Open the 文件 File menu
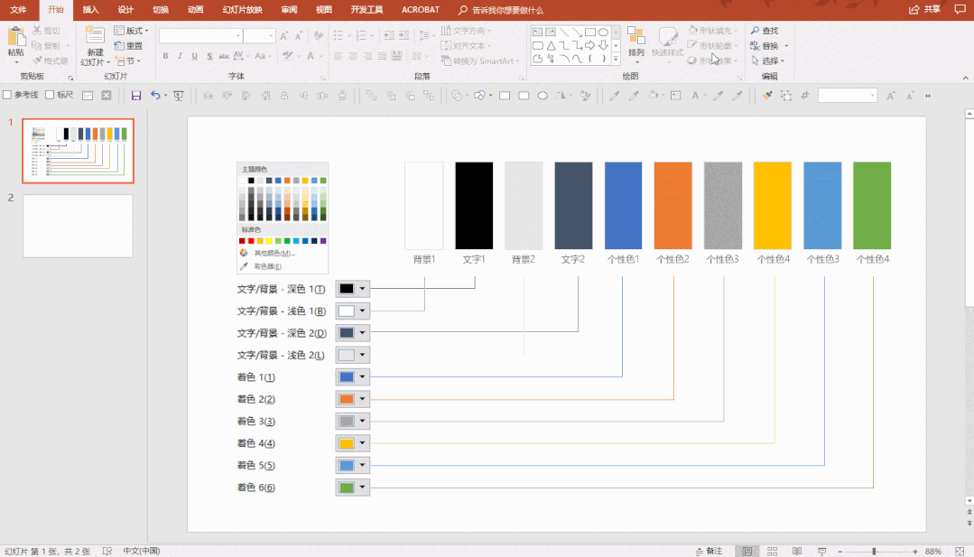Viewport: 974px width, 557px height. (x=19, y=10)
